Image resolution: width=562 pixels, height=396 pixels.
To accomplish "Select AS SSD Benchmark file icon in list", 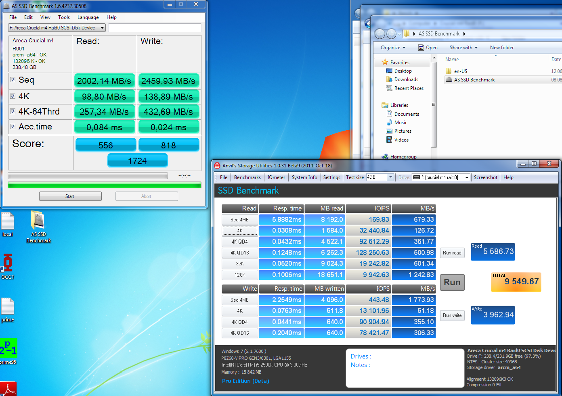I will [x=449, y=79].
